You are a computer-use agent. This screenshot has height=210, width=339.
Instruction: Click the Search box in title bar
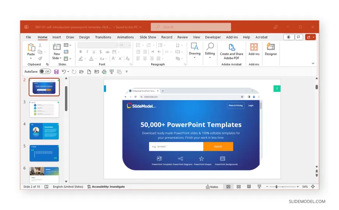tap(191, 27)
